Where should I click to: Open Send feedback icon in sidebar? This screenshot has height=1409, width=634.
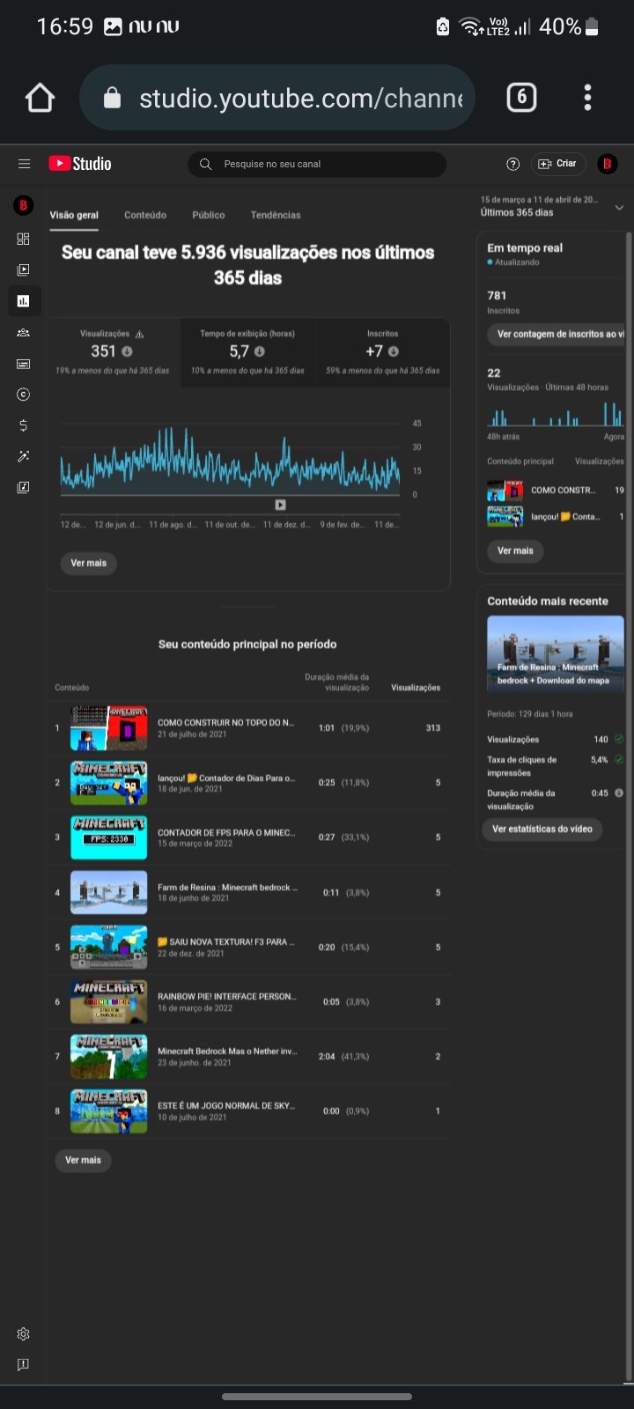(24, 1364)
